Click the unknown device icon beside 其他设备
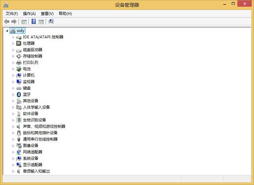 click(19, 101)
